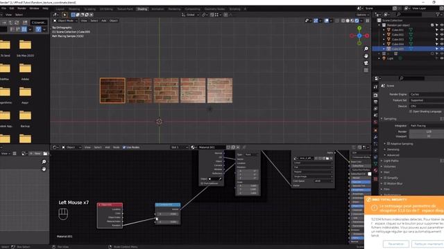Open the Texture properties tab icon
Image resolution: width=444 pixels, height=249 pixels.
[375, 178]
